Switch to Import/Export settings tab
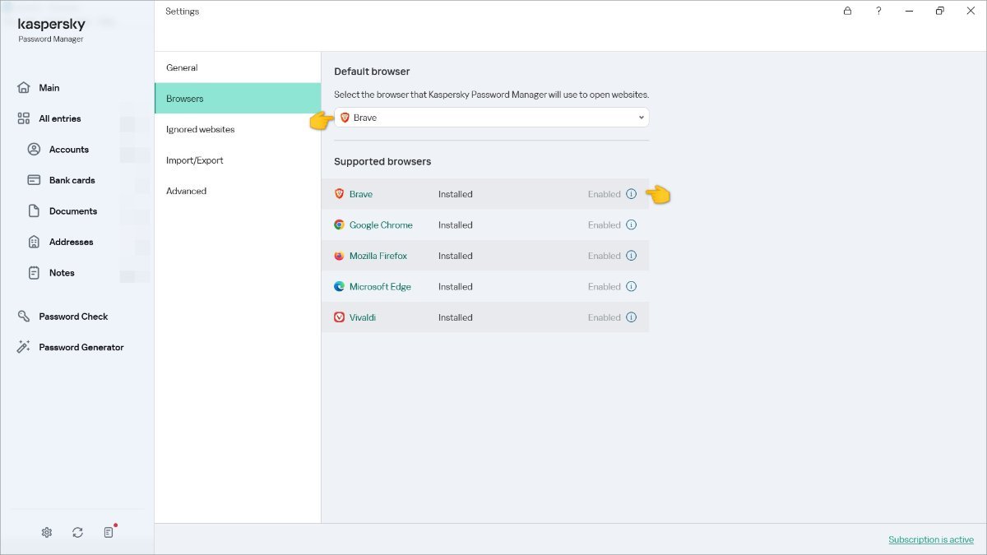 pyautogui.click(x=195, y=160)
